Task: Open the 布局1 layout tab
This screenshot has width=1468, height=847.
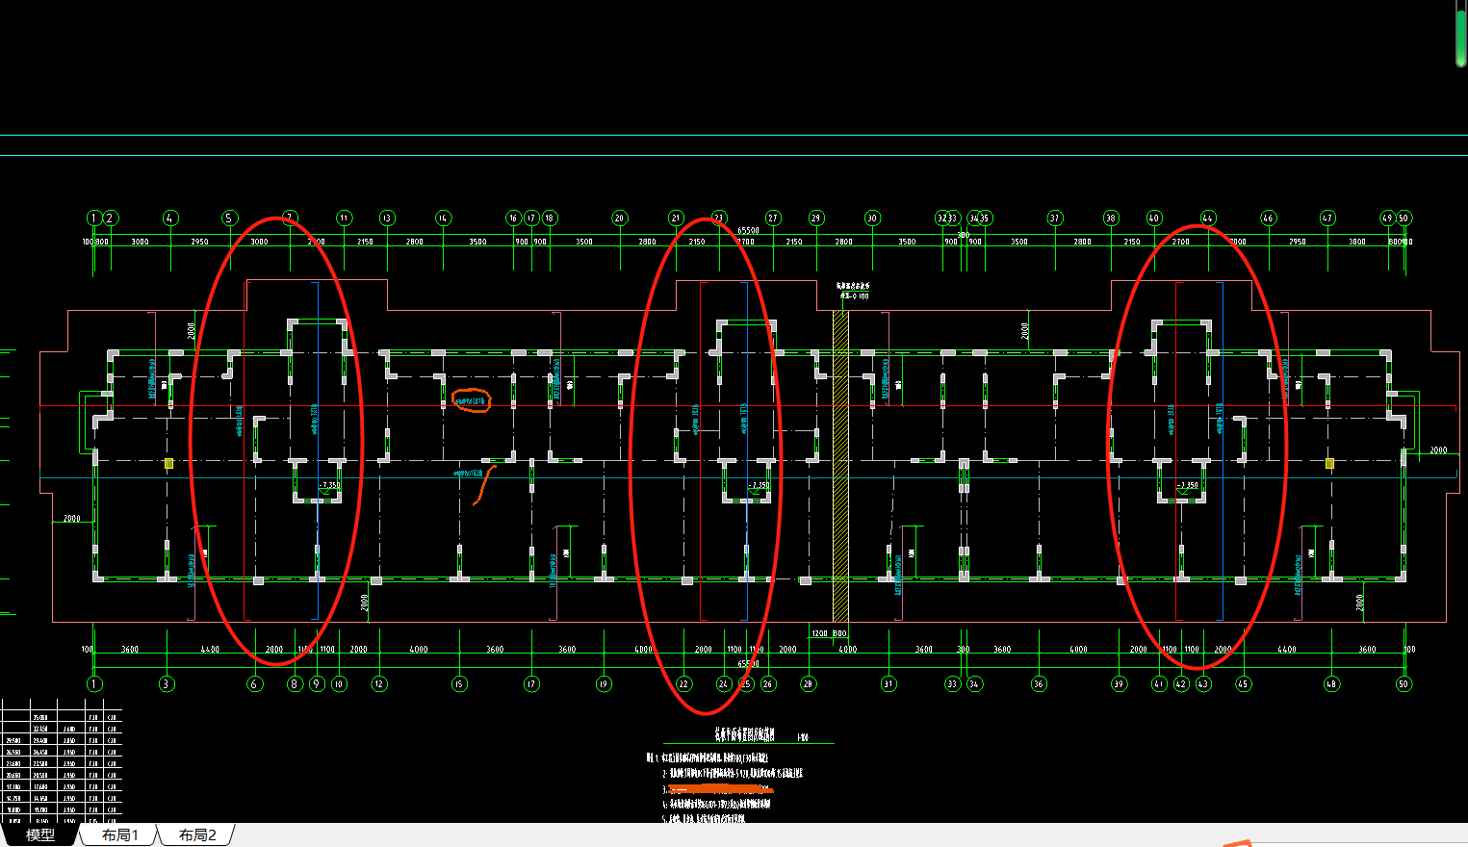Action: pyautogui.click(x=120, y=835)
